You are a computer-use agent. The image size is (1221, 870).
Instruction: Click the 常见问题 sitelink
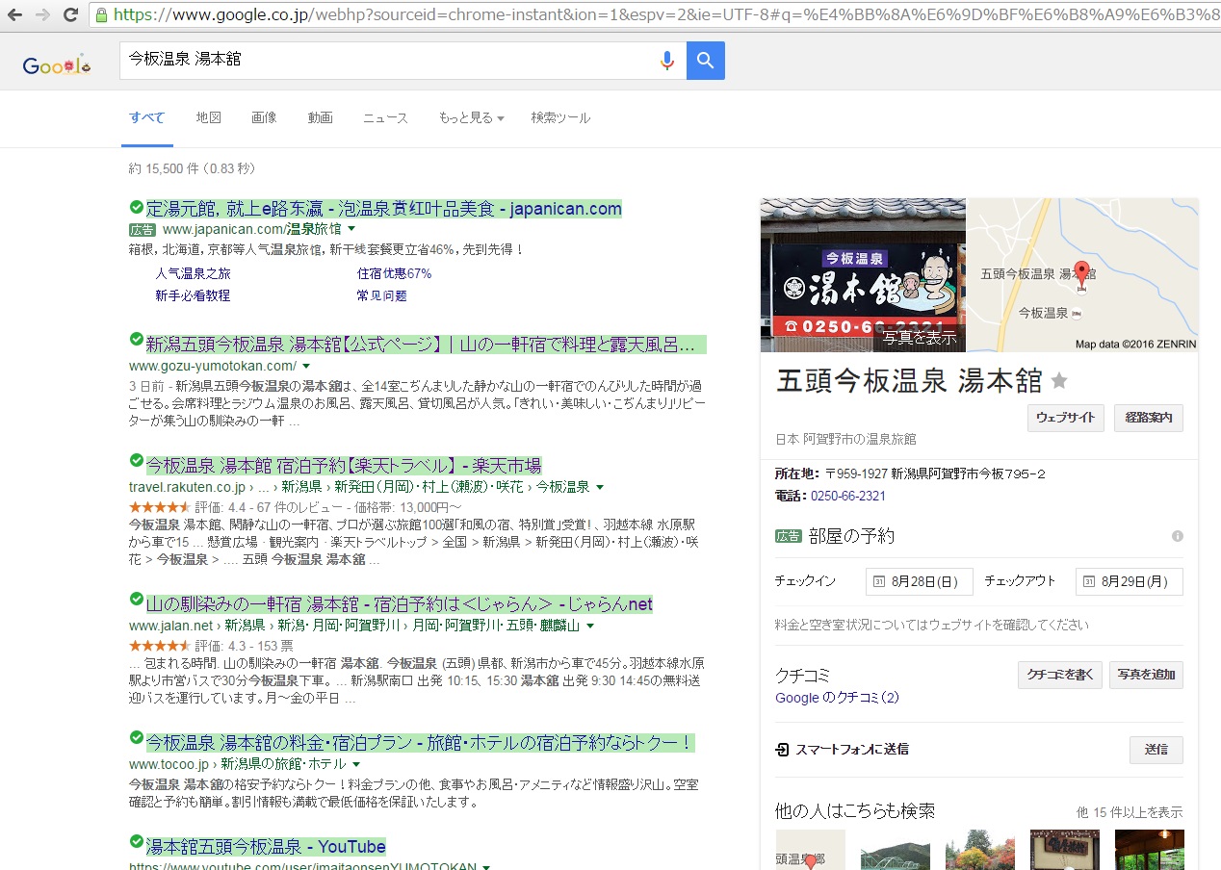pos(381,295)
